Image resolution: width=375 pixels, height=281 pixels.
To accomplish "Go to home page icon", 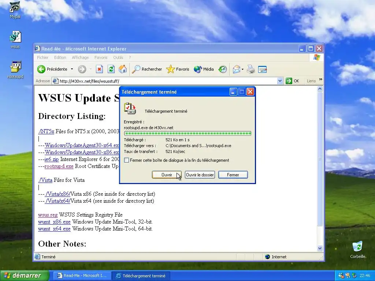I will tap(123, 69).
